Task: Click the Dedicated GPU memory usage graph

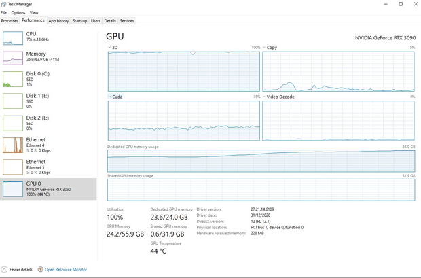Action: 261,161
